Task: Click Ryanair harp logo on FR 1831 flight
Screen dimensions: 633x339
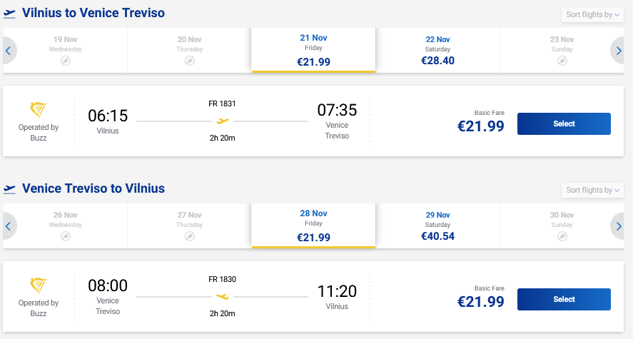Action: [x=39, y=111]
